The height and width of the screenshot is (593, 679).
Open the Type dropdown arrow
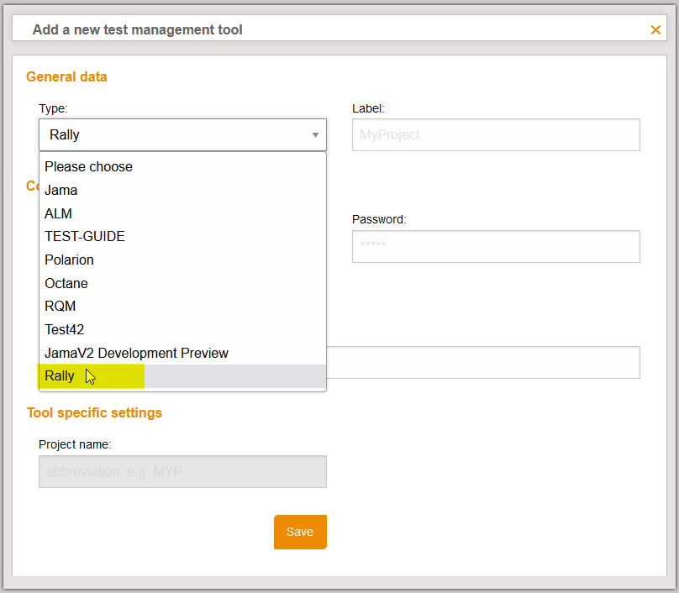pos(316,134)
